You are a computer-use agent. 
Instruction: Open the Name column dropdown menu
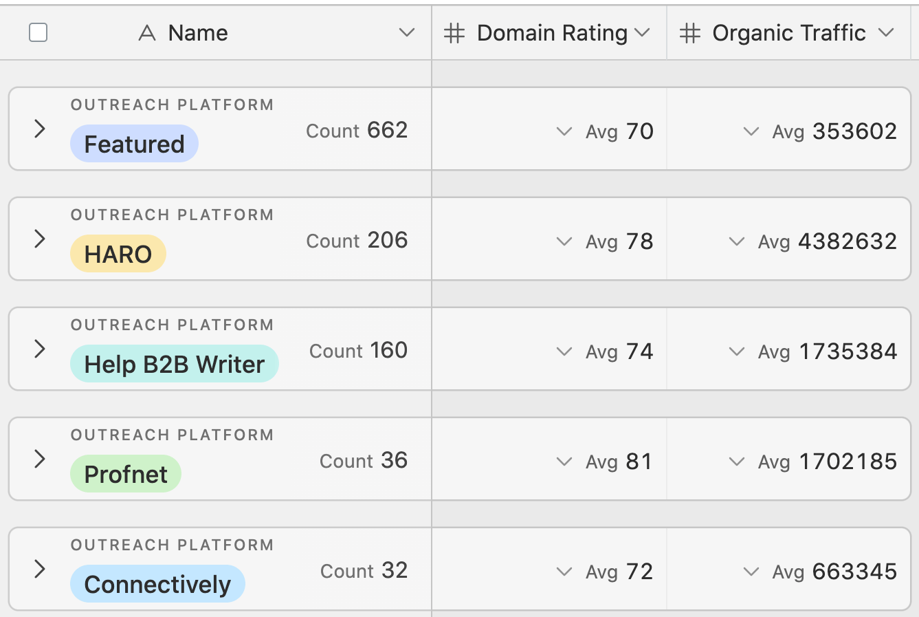[x=407, y=33]
